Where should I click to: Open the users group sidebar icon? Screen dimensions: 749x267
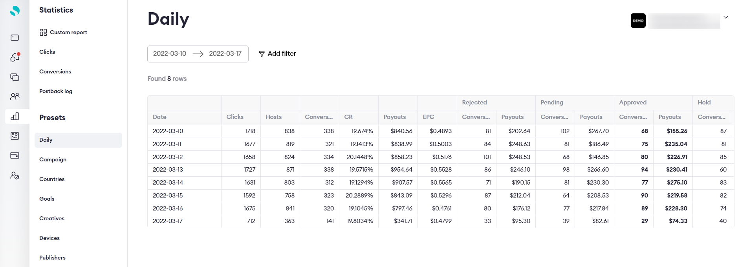15,96
